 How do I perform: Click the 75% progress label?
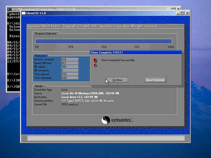click(x=137, y=47)
